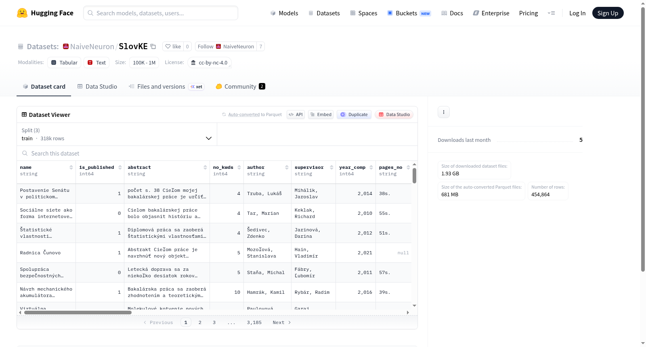
Task: Open the cc-by-nc-4.0 license tag
Action: [x=210, y=62]
